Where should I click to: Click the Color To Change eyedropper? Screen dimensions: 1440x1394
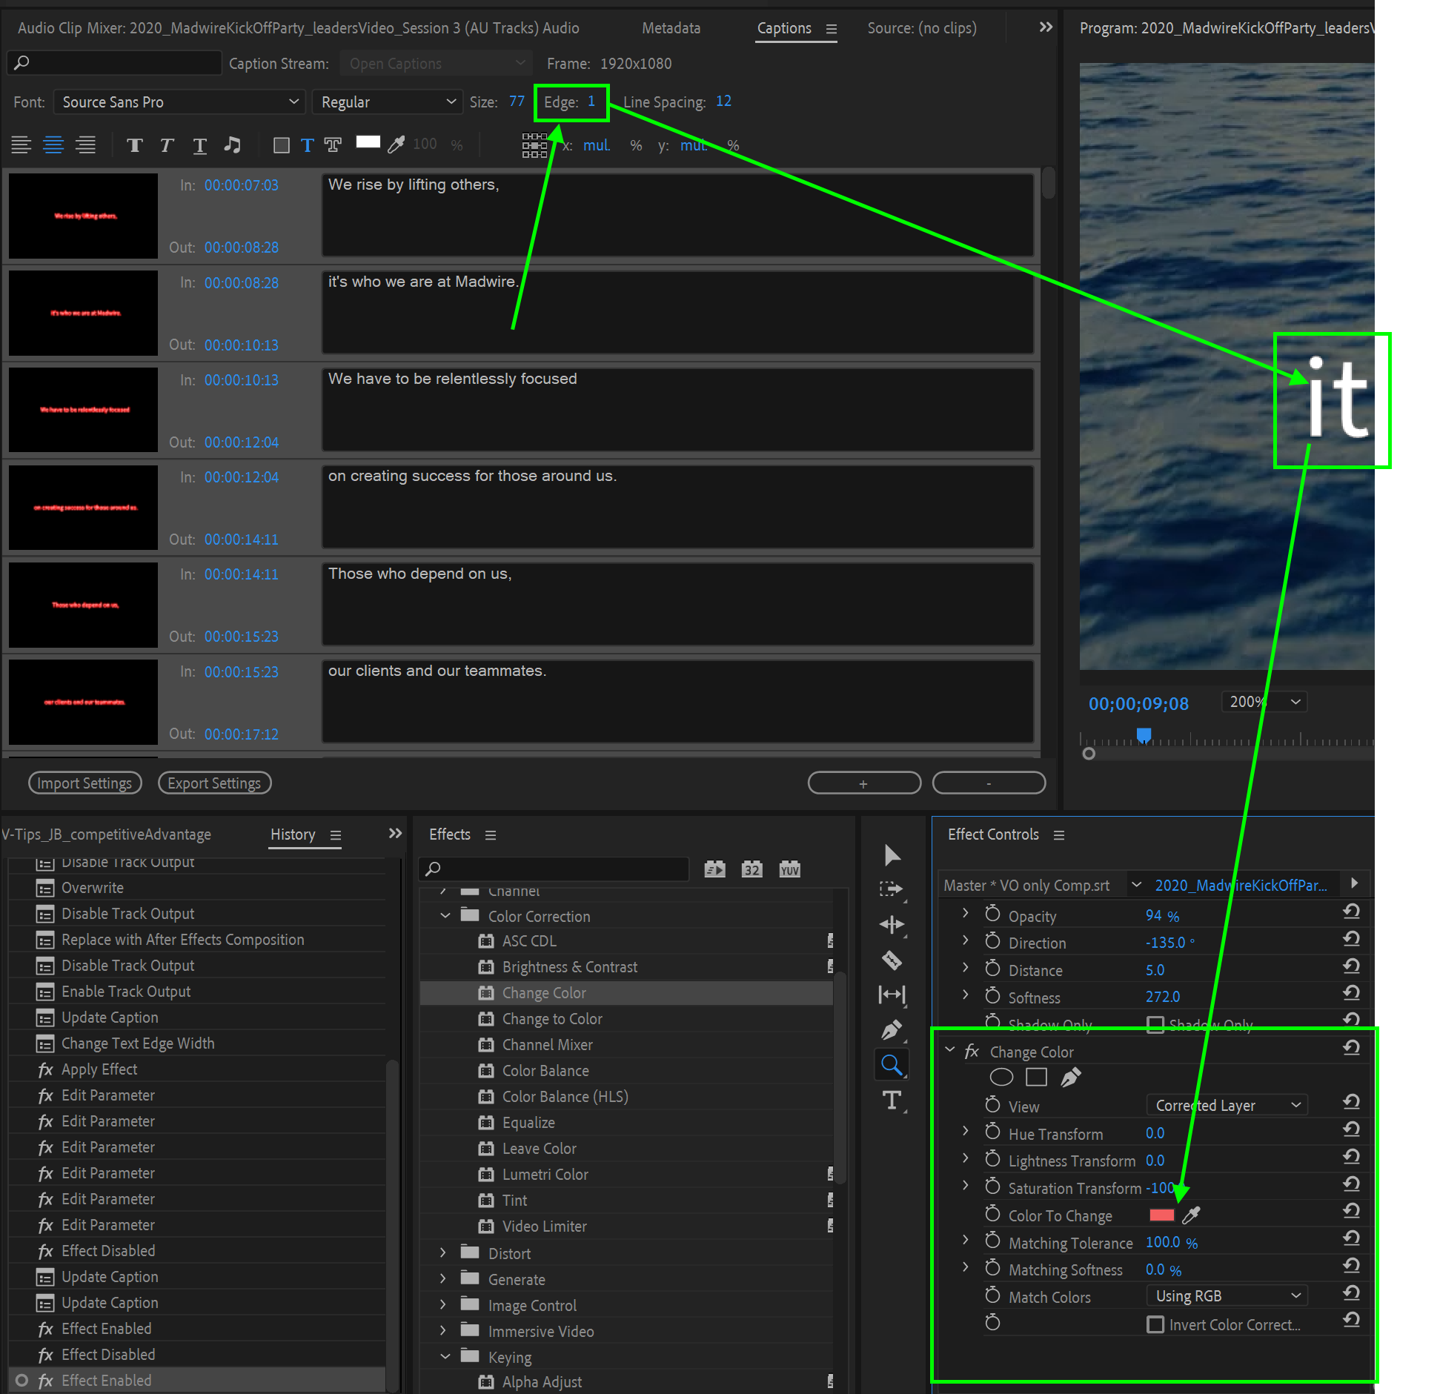click(x=1192, y=1215)
